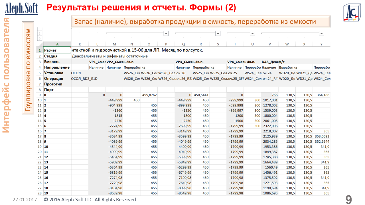Collapse the column group above column P
The width and height of the screenshot is (365, 205).
click(166, 33)
